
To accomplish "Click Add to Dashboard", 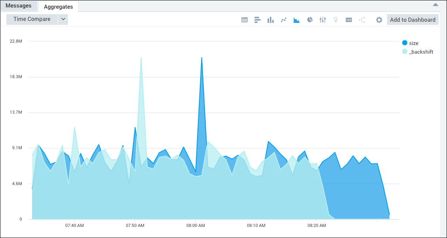I will (x=412, y=19).
